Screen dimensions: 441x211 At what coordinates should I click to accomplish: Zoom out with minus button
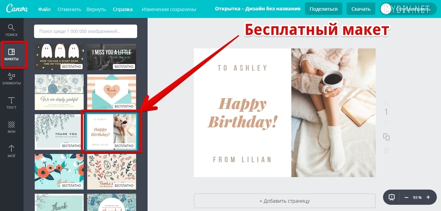tap(406, 197)
